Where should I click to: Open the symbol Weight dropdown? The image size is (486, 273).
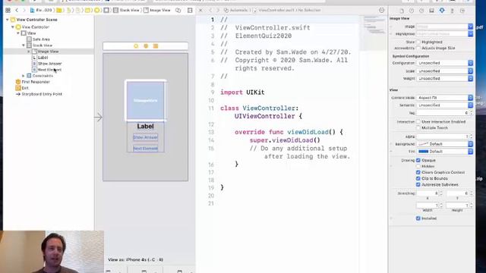point(445,79)
